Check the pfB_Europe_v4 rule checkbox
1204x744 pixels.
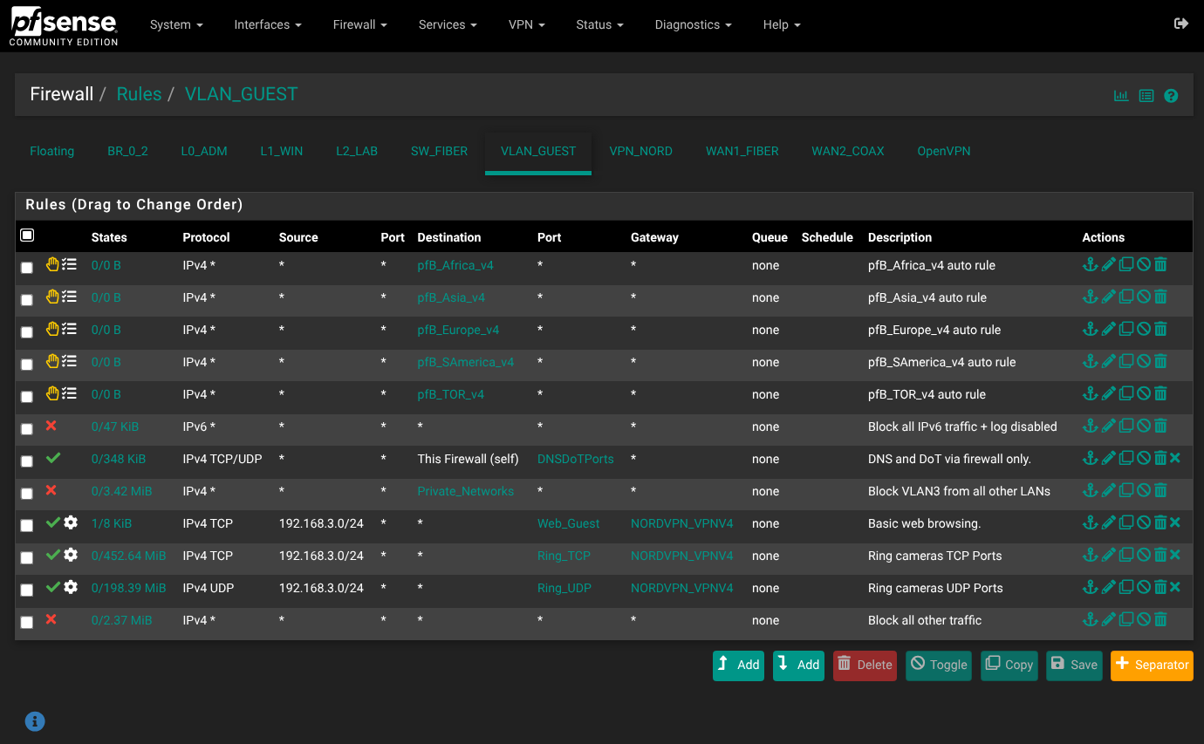pos(27,332)
